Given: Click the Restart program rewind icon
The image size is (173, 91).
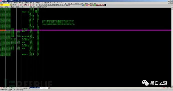Looking at the screenshot, I should point(13,5).
